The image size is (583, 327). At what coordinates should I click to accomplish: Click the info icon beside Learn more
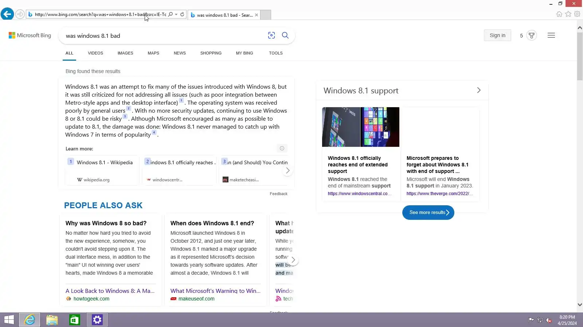pyautogui.click(x=282, y=148)
